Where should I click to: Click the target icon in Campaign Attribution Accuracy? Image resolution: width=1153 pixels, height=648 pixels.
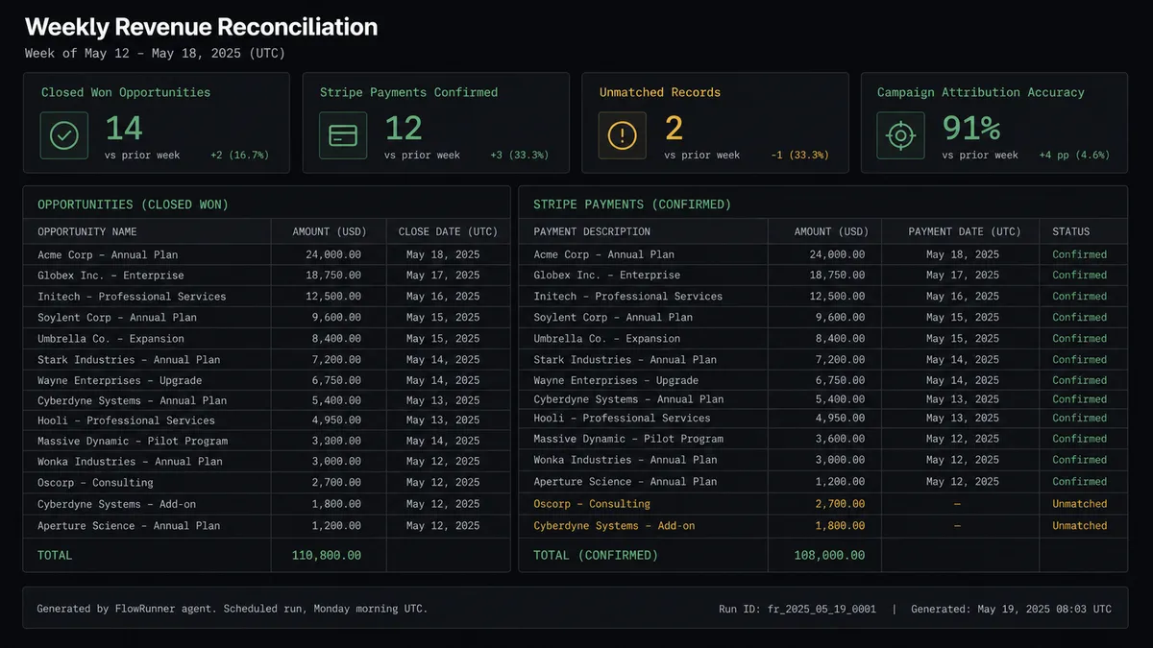[x=900, y=135]
